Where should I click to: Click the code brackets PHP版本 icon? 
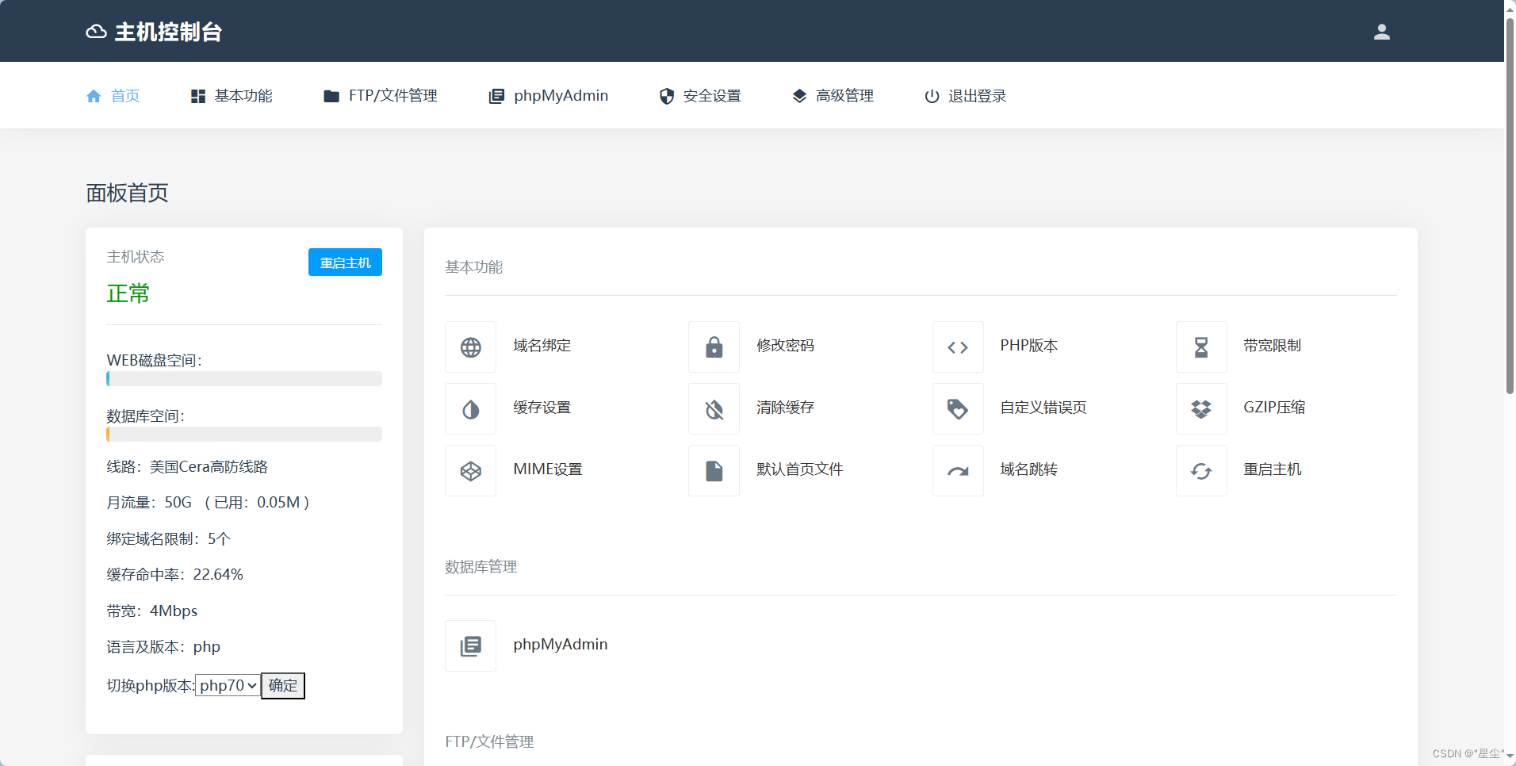click(958, 347)
